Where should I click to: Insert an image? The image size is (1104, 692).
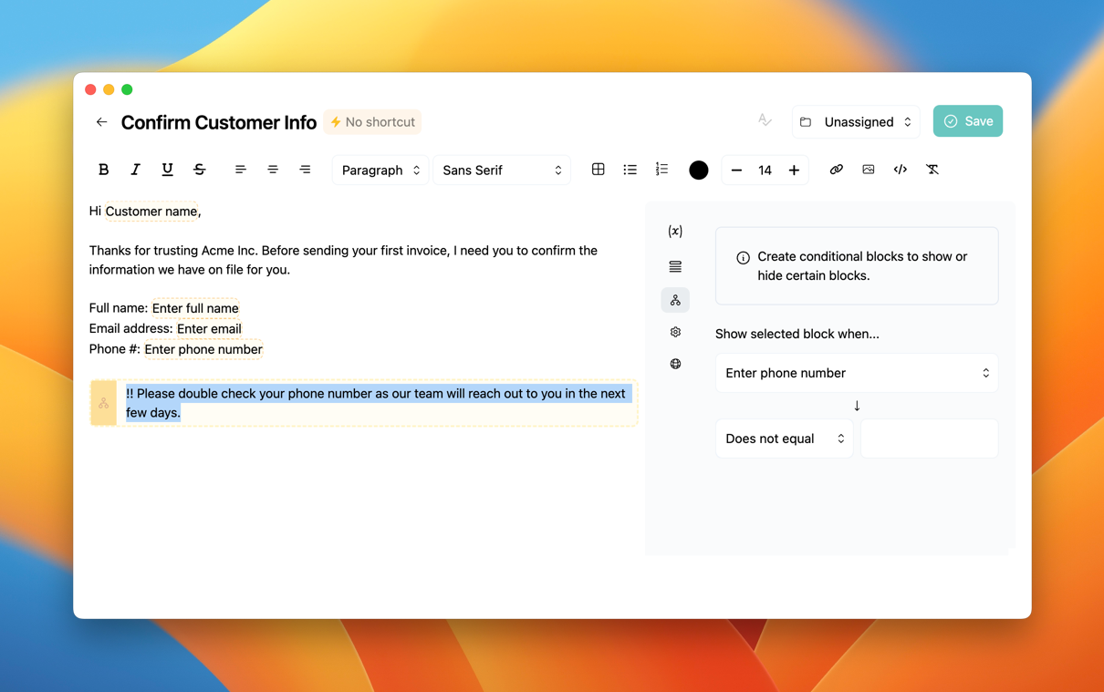tap(868, 170)
